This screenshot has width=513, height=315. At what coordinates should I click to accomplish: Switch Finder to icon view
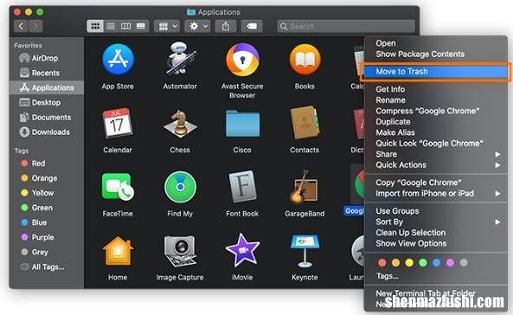(95, 26)
